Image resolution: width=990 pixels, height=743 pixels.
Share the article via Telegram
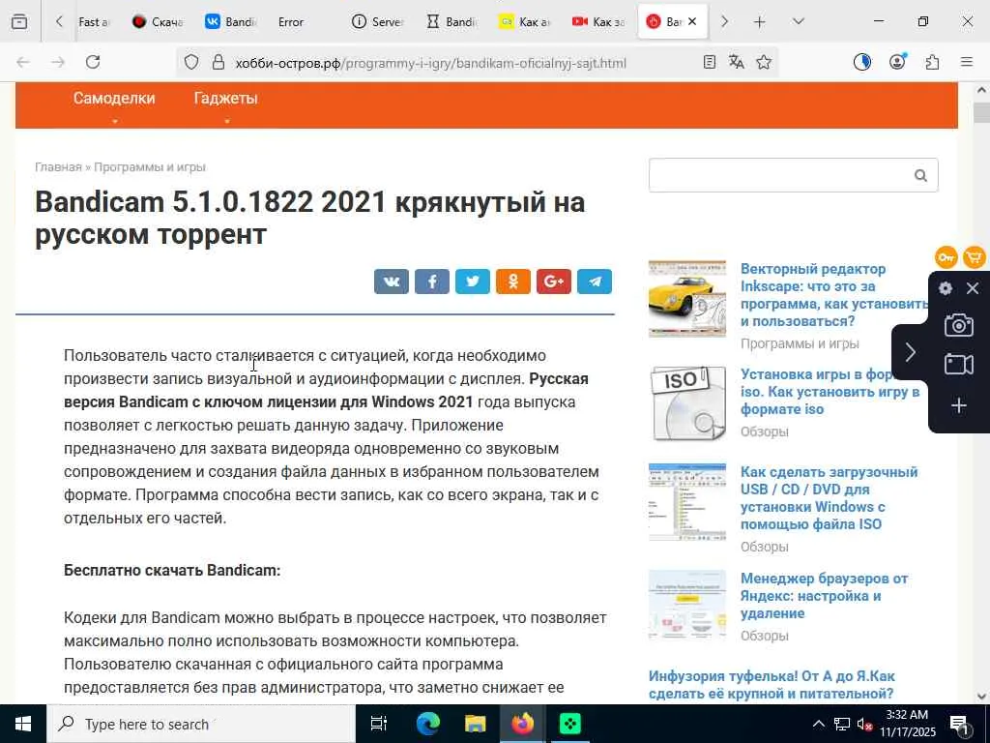pyautogui.click(x=595, y=282)
